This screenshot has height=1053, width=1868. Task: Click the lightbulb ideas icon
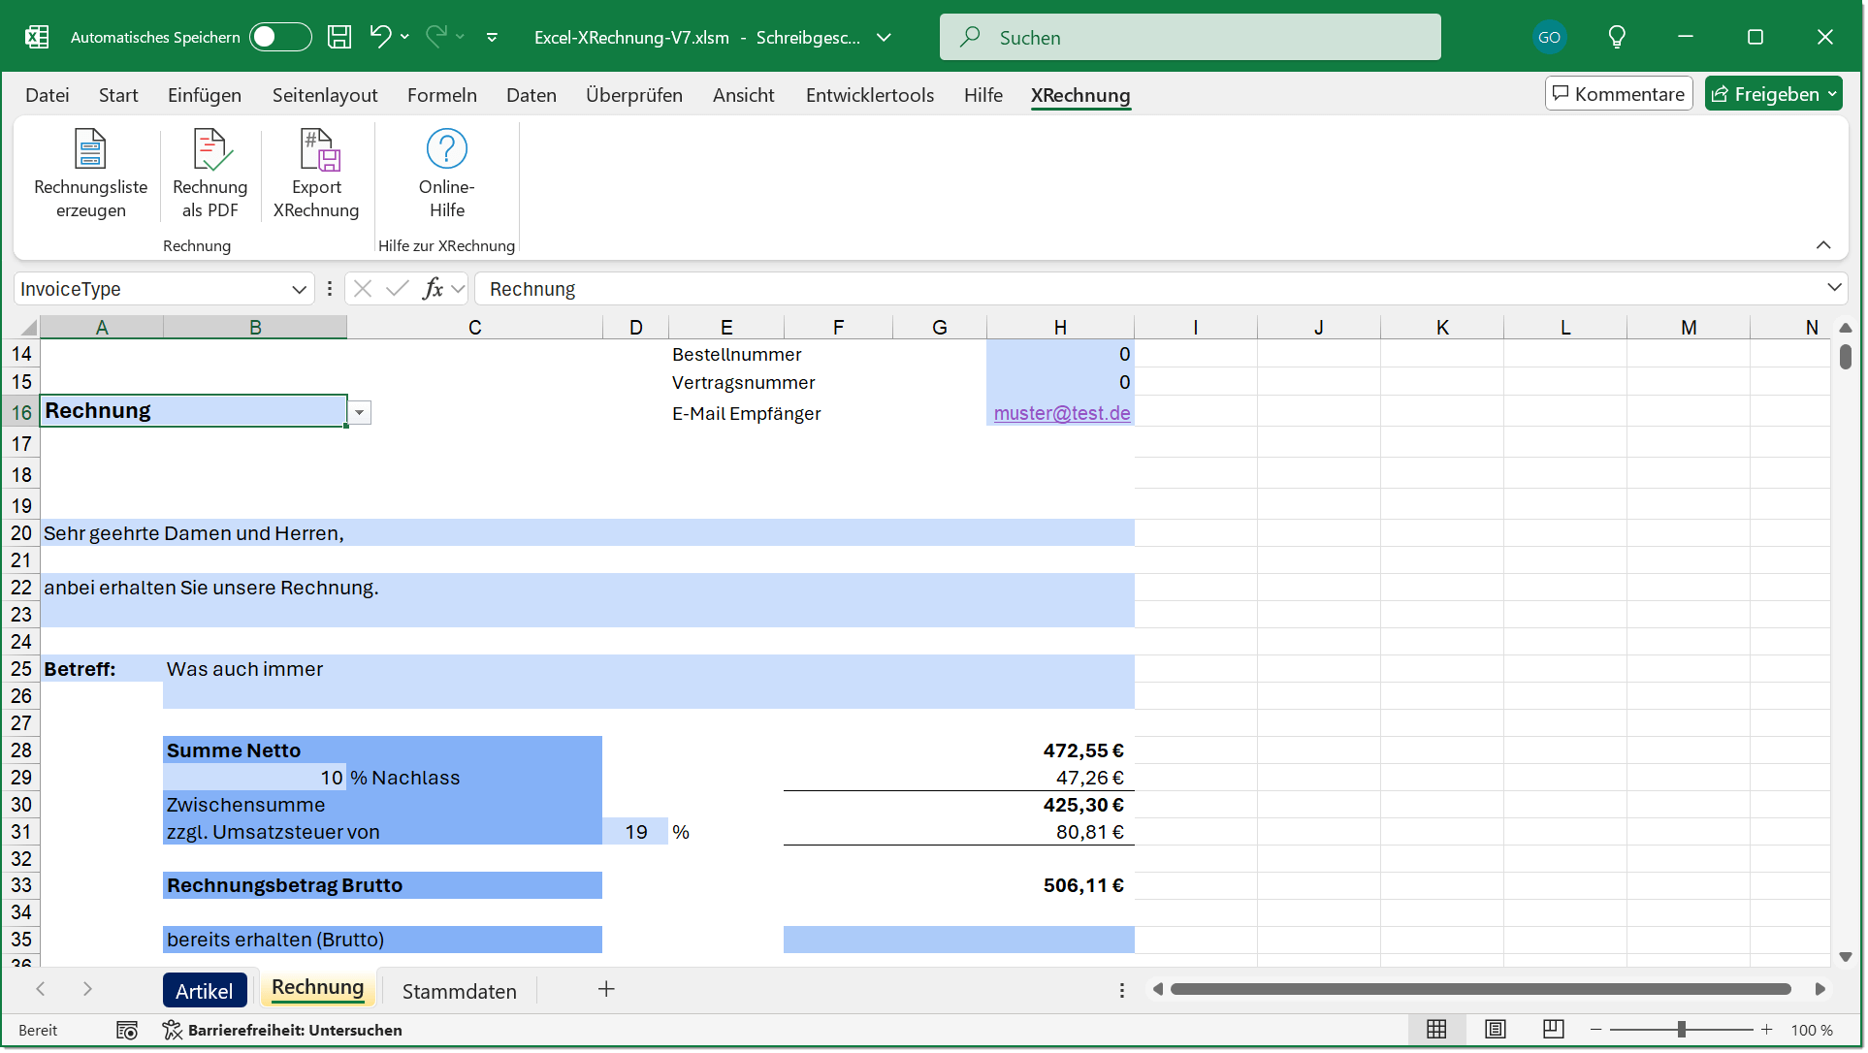(x=1617, y=37)
